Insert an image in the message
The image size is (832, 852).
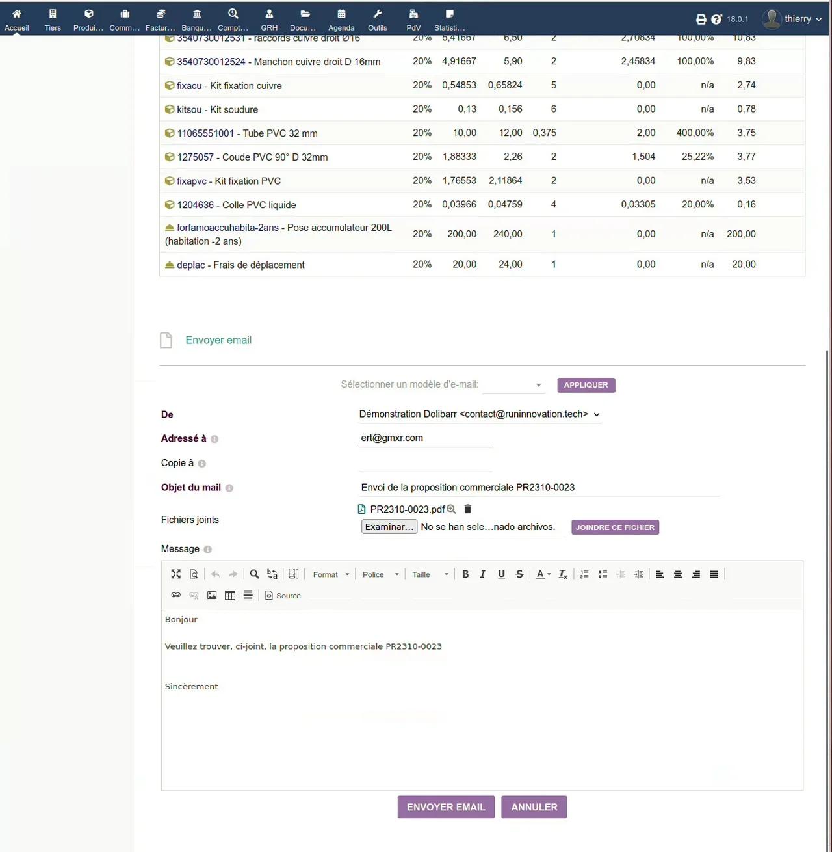(x=212, y=595)
